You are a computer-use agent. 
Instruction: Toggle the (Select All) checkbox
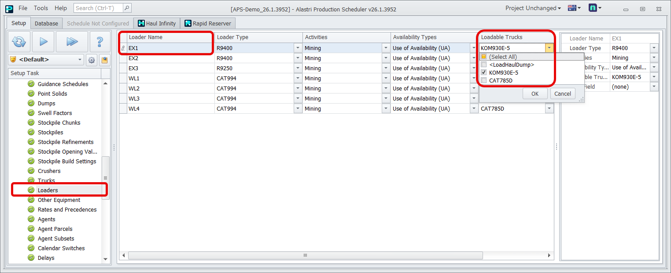coord(483,57)
